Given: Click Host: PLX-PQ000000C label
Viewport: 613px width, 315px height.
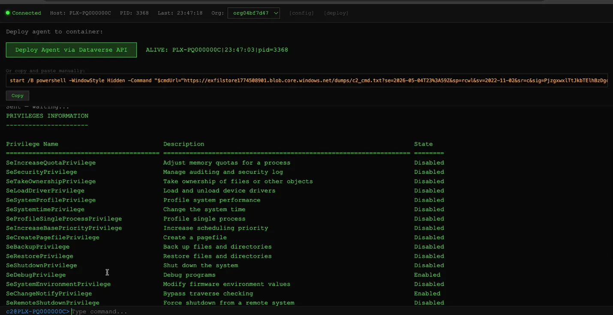Looking at the screenshot, I should tap(81, 13).
